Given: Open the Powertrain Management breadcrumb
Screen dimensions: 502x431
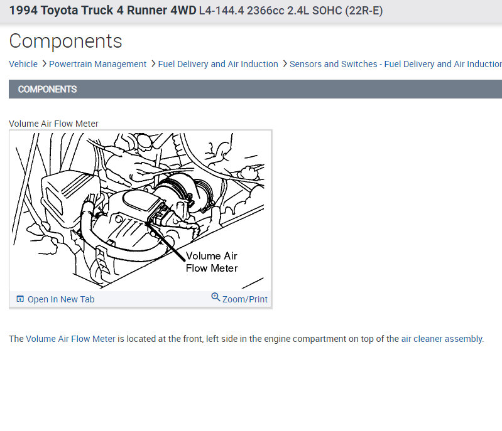Looking at the screenshot, I should [x=97, y=64].
